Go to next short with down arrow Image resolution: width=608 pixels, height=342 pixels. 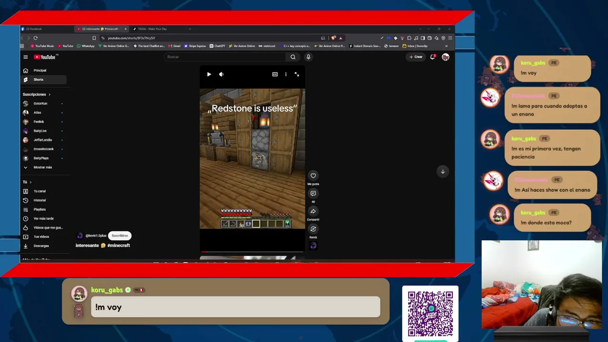(443, 171)
